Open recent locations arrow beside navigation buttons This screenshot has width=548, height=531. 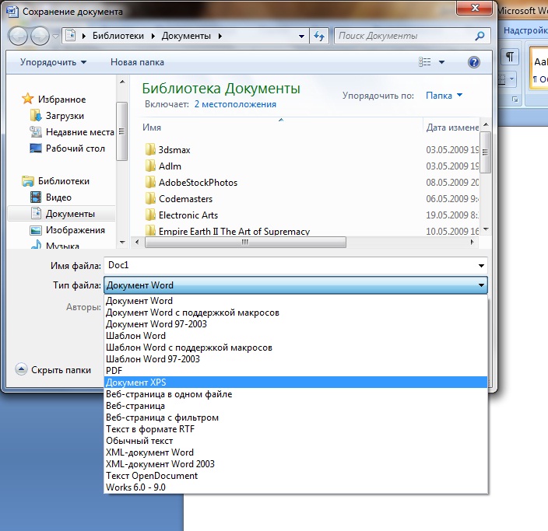pyautogui.click(x=55, y=36)
